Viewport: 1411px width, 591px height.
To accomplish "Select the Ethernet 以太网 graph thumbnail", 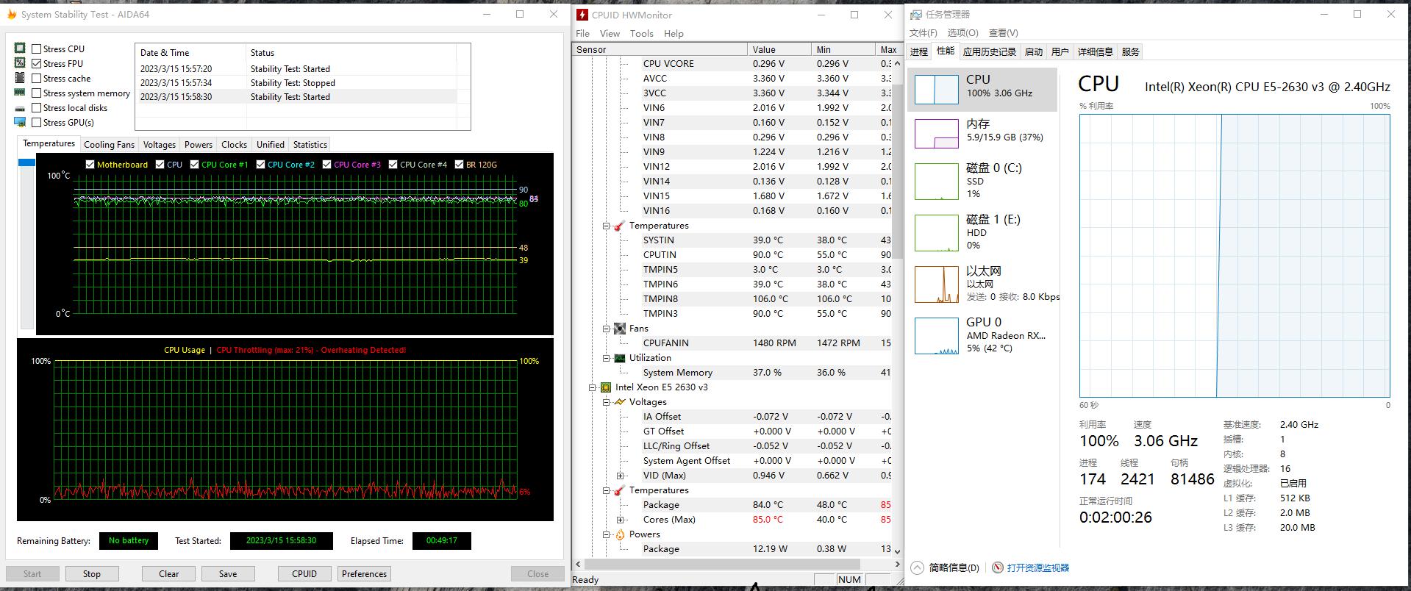I will tap(936, 284).
